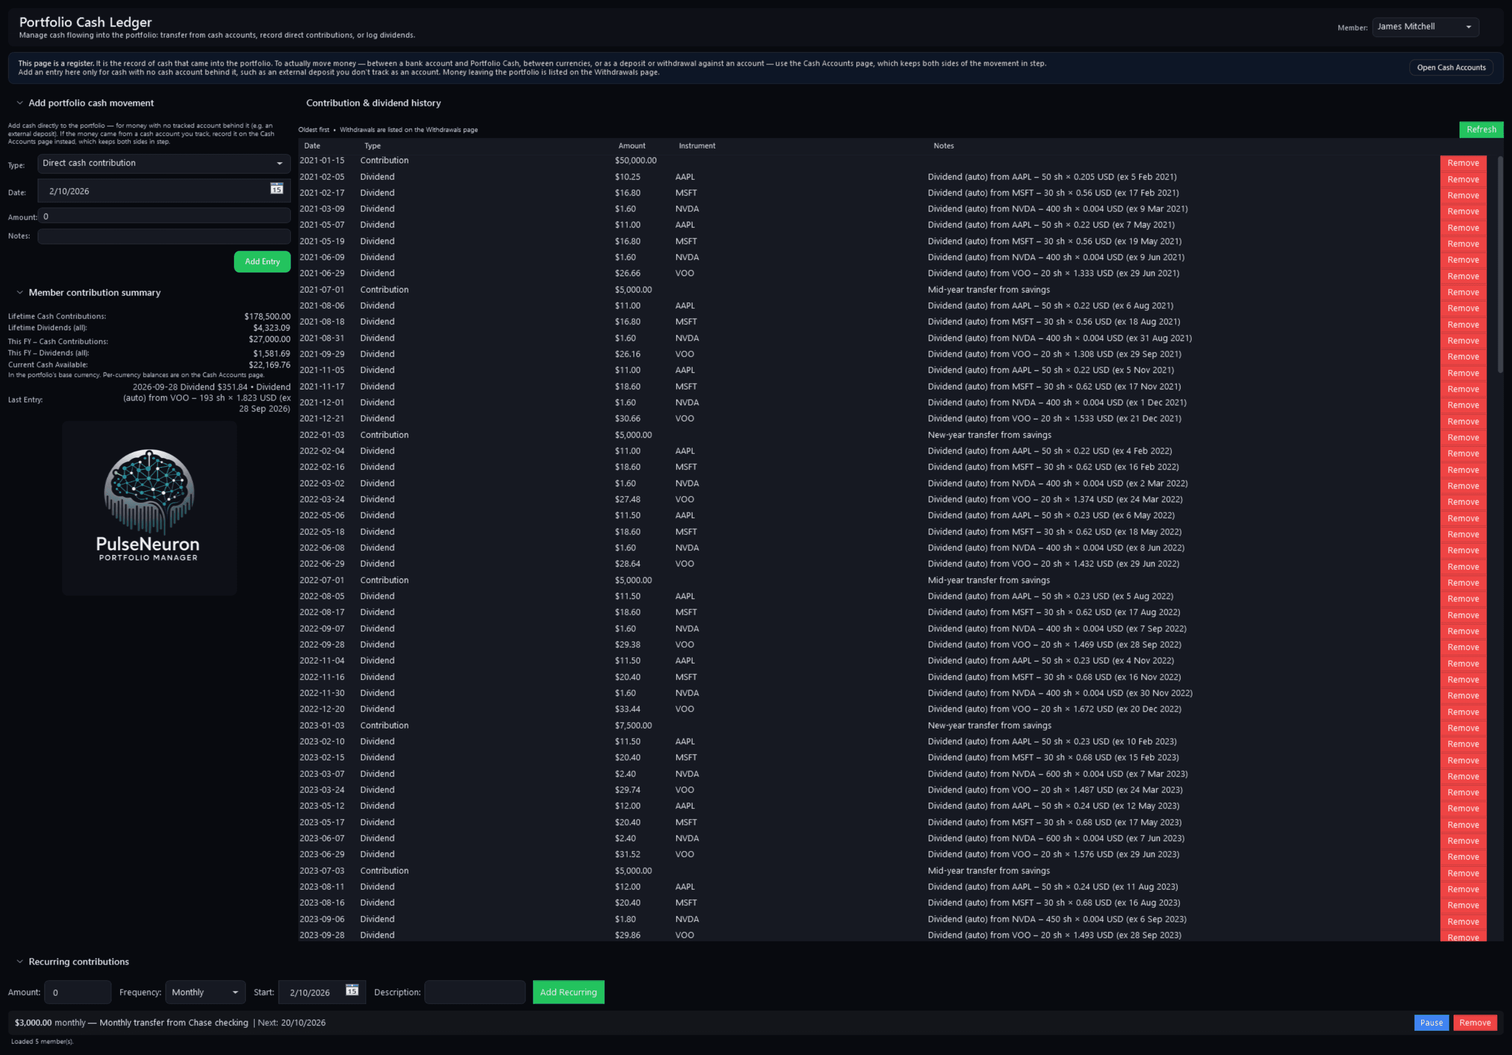Click the Date column header
The height and width of the screenshot is (1055, 1512).
click(312, 146)
